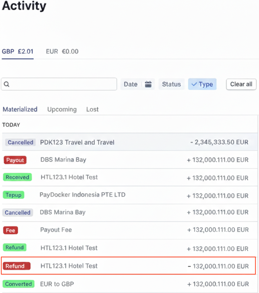Select the PayDocker Indonesia PTE LTD row
Screen dimensions: 259x293
pyautogui.click(x=82, y=194)
